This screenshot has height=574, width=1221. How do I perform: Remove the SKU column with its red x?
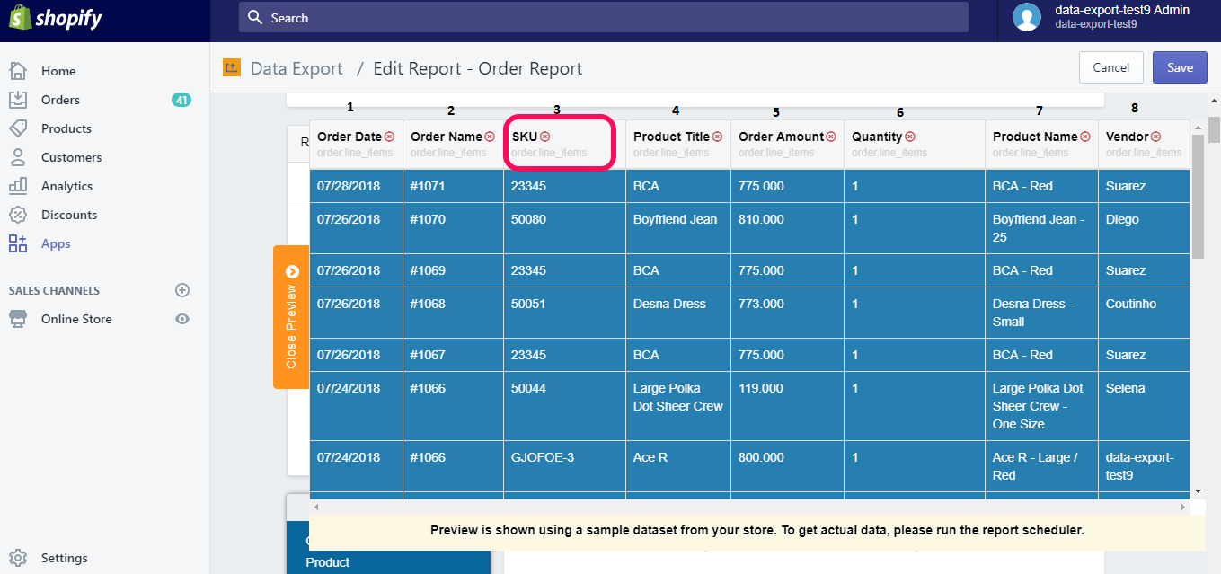coord(546,136)
